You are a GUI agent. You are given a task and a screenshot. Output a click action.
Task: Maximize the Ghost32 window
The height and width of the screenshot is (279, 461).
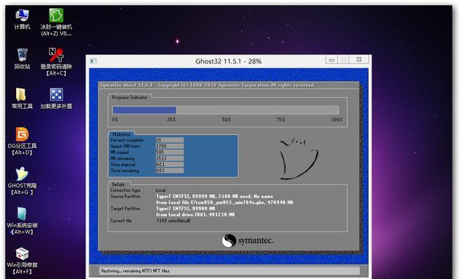click(344, 59)
